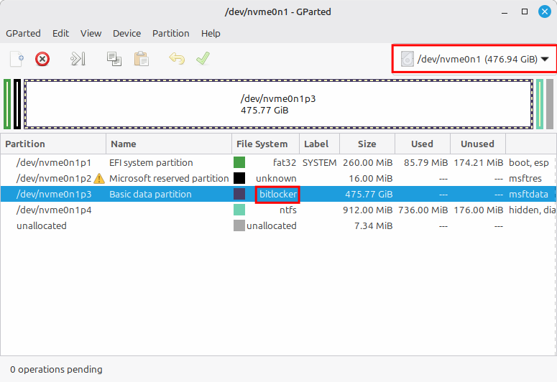This screenshot has height=382, width=557.
Task: Sort by the File System column header
Action: pyautogui.click(x=262, y=144)
